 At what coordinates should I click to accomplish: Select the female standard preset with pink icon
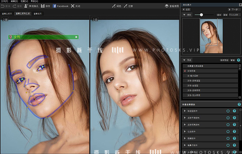click(210, 71)
